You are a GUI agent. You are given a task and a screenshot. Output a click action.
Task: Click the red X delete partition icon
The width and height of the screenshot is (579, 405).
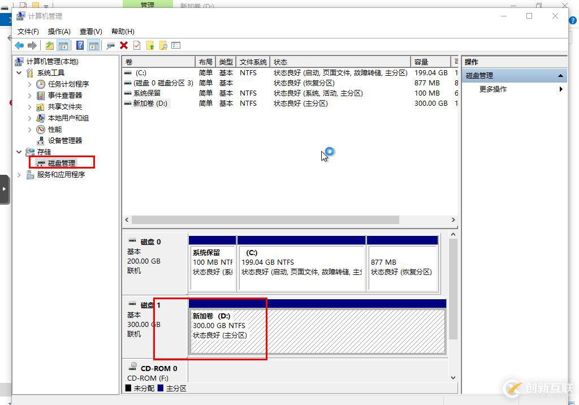[123, 45]
